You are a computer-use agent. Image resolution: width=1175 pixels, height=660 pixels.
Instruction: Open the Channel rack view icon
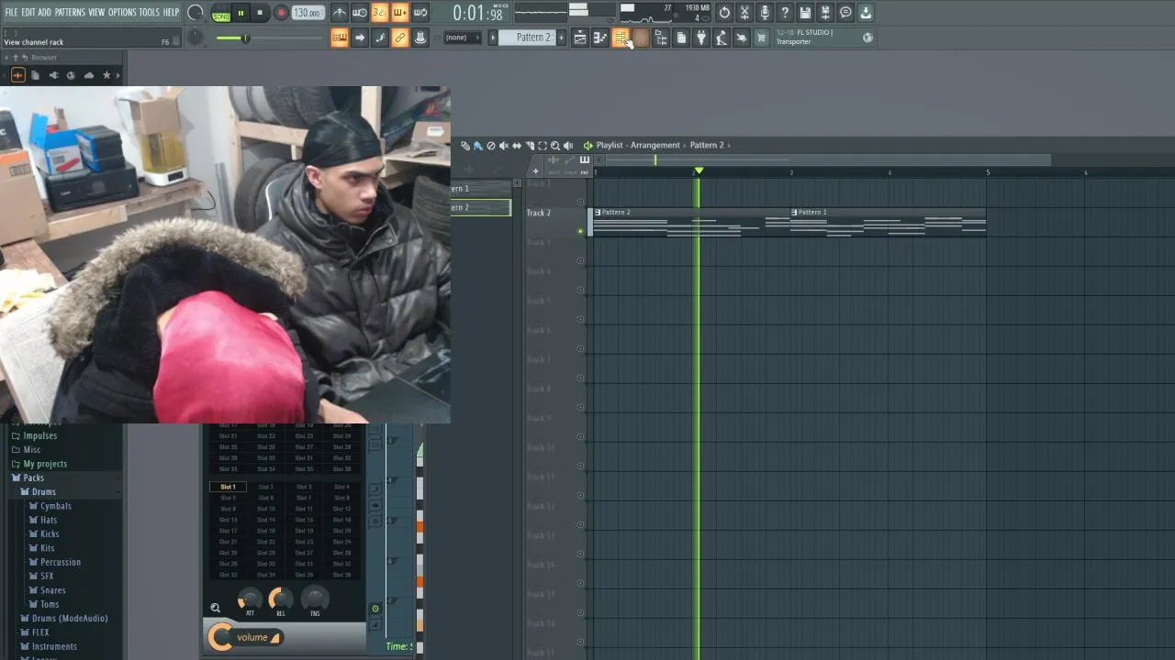coord(621,38)
